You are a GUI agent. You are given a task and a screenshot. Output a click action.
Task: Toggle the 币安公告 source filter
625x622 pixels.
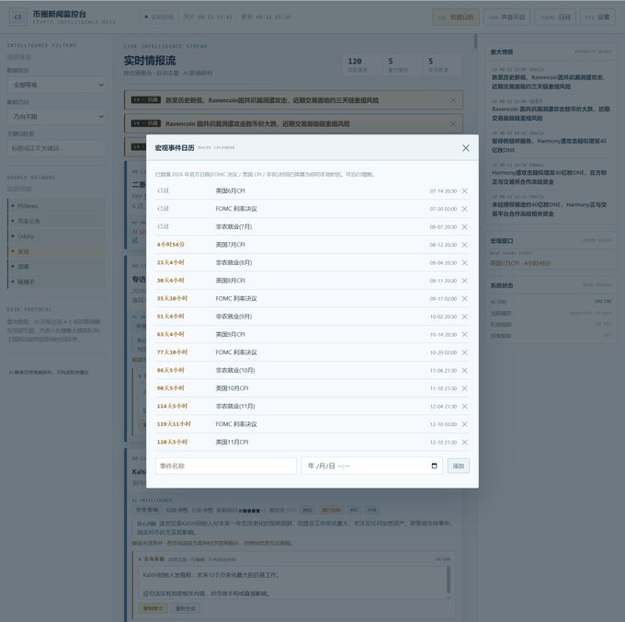(x=57, y=221)
